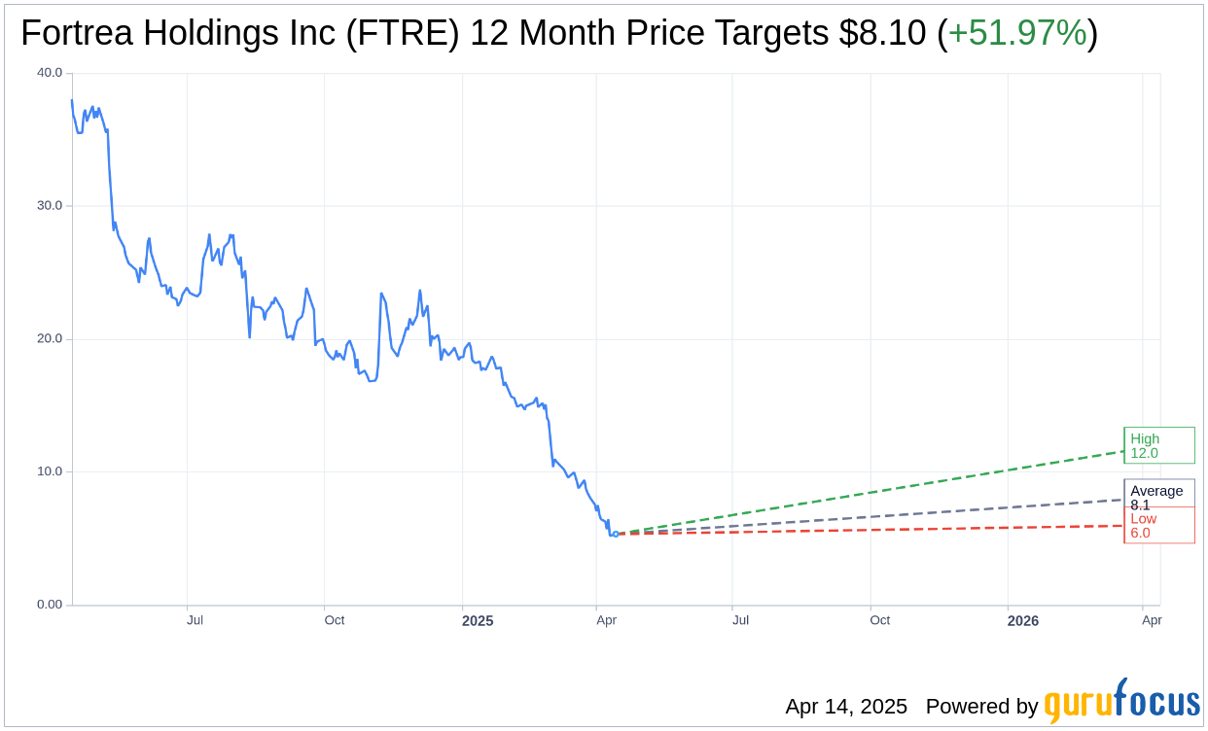Viewport: 1208px width, 731px height.
Task: Select the High 12.0 target label
Action: tap(1158, 445)
